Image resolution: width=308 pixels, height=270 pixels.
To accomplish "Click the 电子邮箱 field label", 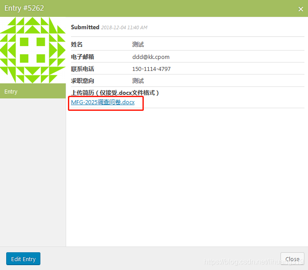I will [83, 57].
